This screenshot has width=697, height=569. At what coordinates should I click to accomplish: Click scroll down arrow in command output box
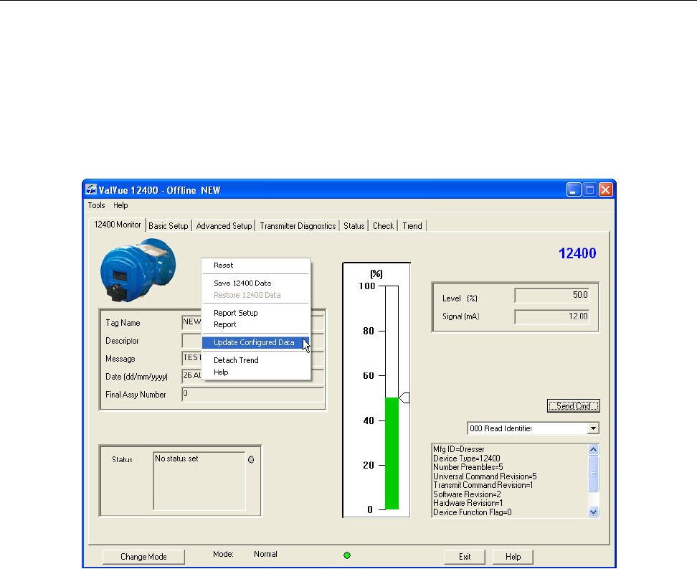tap(594, 512)
